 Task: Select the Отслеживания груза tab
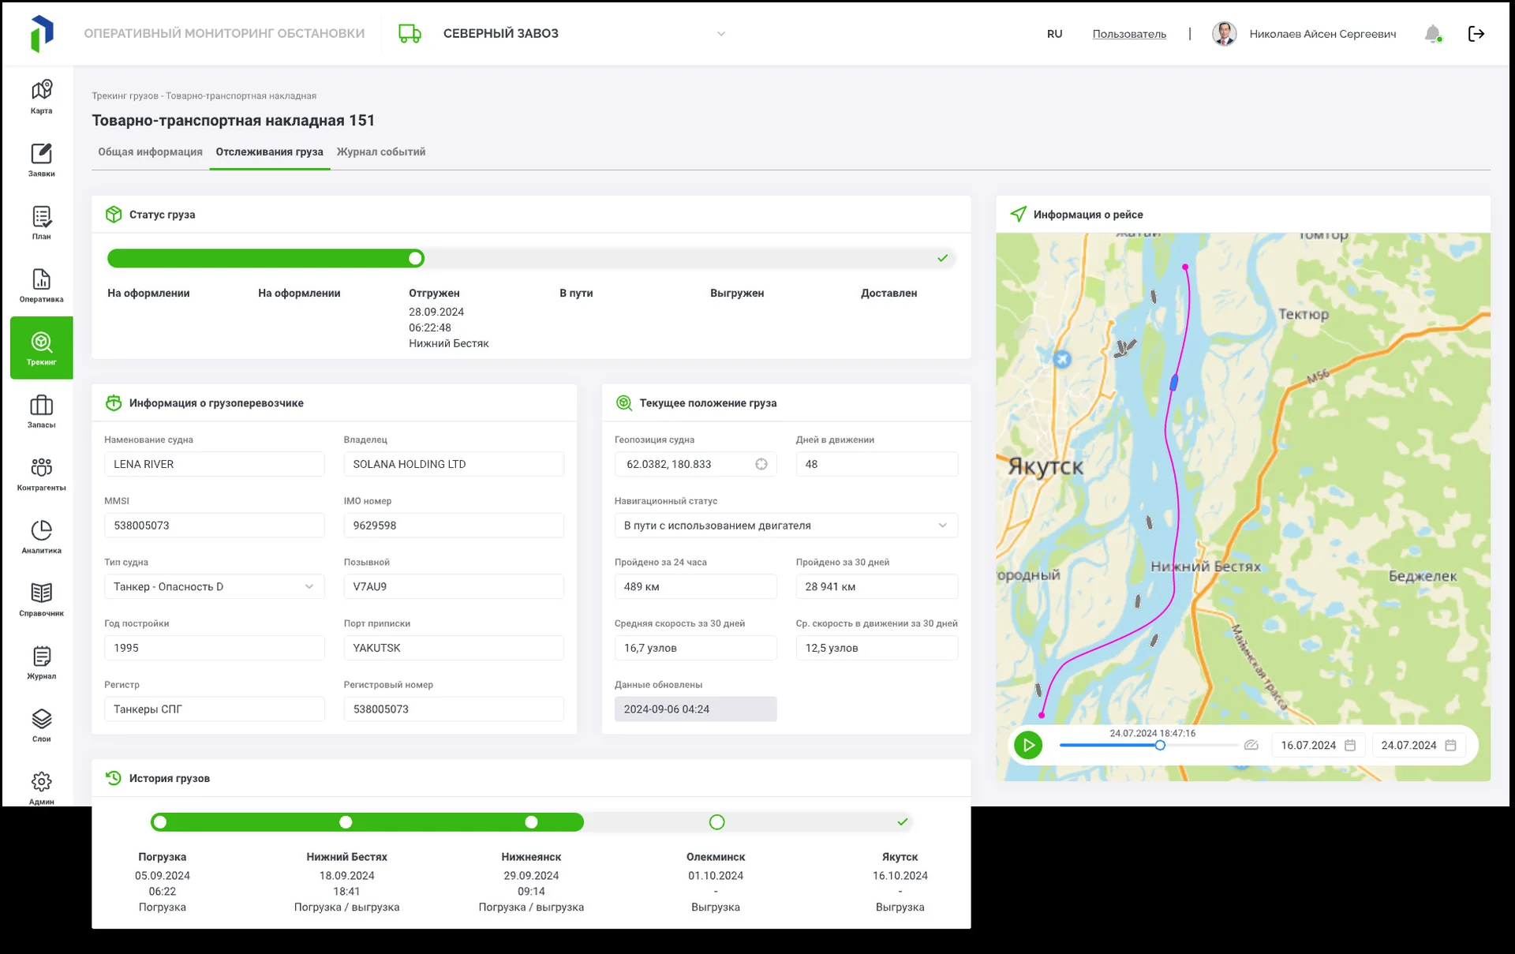coord(270,152)
